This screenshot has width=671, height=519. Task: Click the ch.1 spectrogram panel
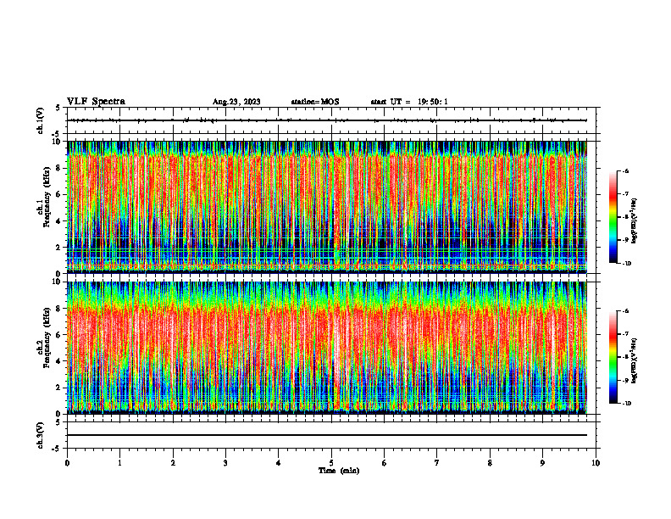tap(327, 207)
